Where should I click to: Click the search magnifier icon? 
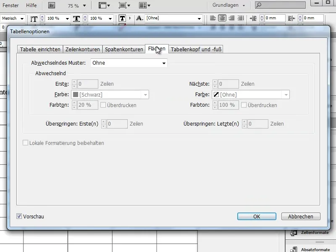(x=259, y=5)
